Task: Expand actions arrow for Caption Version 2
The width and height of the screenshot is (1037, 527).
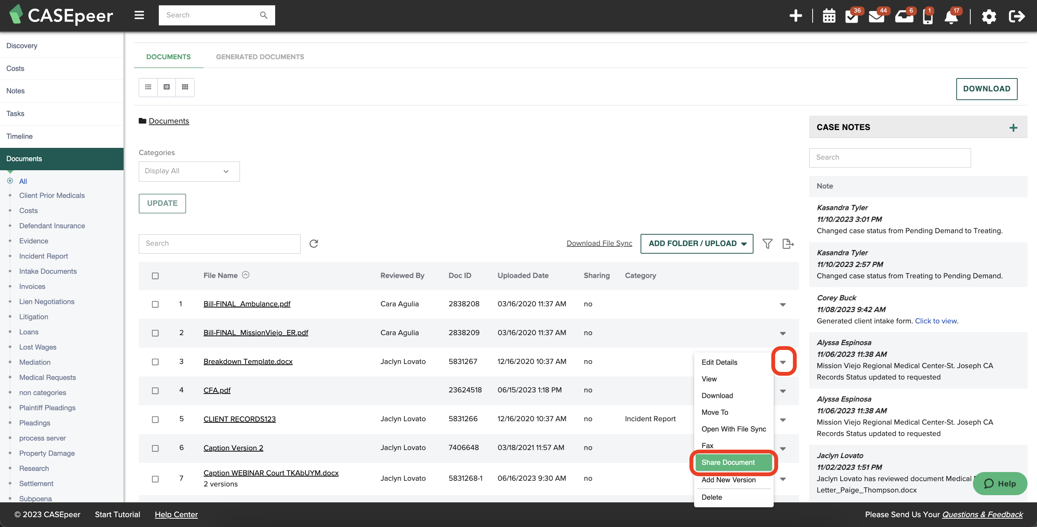Action: pos(783,449)
